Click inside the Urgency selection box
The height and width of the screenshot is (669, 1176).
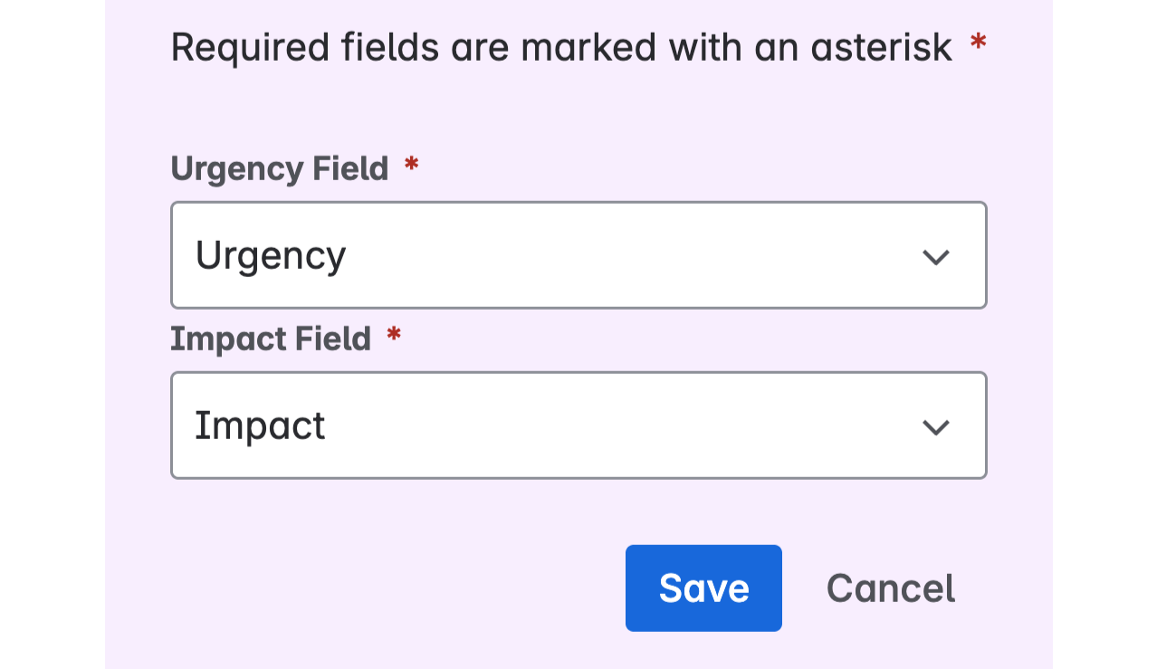click(x=578, y=254)
